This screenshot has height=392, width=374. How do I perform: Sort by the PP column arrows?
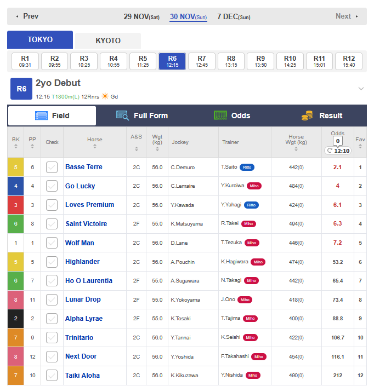click(32, 147)
